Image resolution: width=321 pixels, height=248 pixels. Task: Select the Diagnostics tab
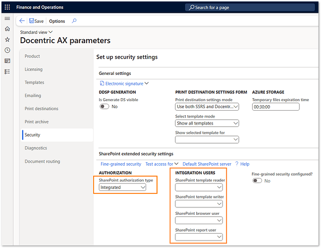click(x=36, y=148)
